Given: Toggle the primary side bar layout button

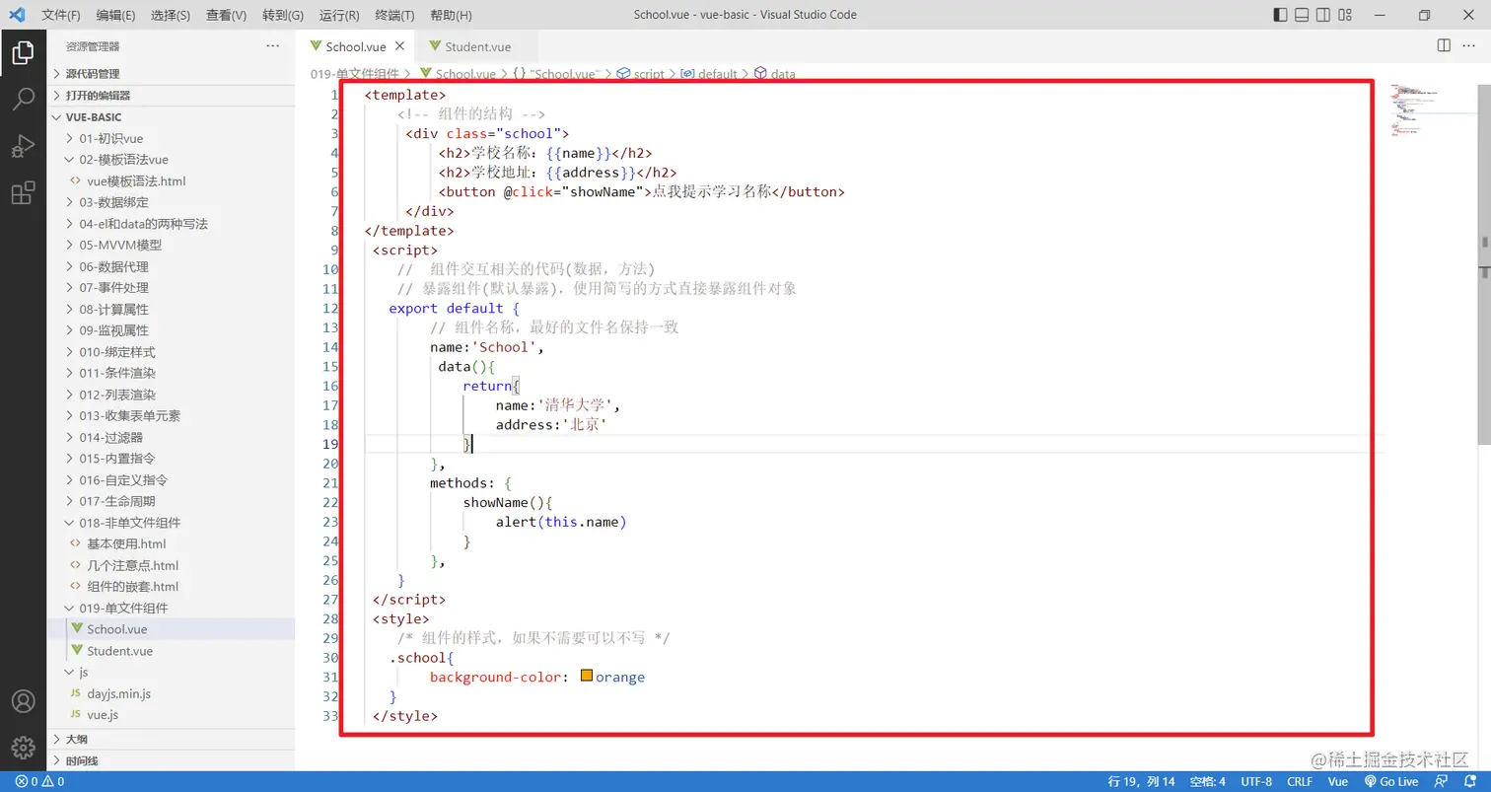Looking at the screenshot, I should 1280,15.
